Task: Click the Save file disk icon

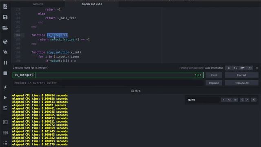Action: [5, 17]
